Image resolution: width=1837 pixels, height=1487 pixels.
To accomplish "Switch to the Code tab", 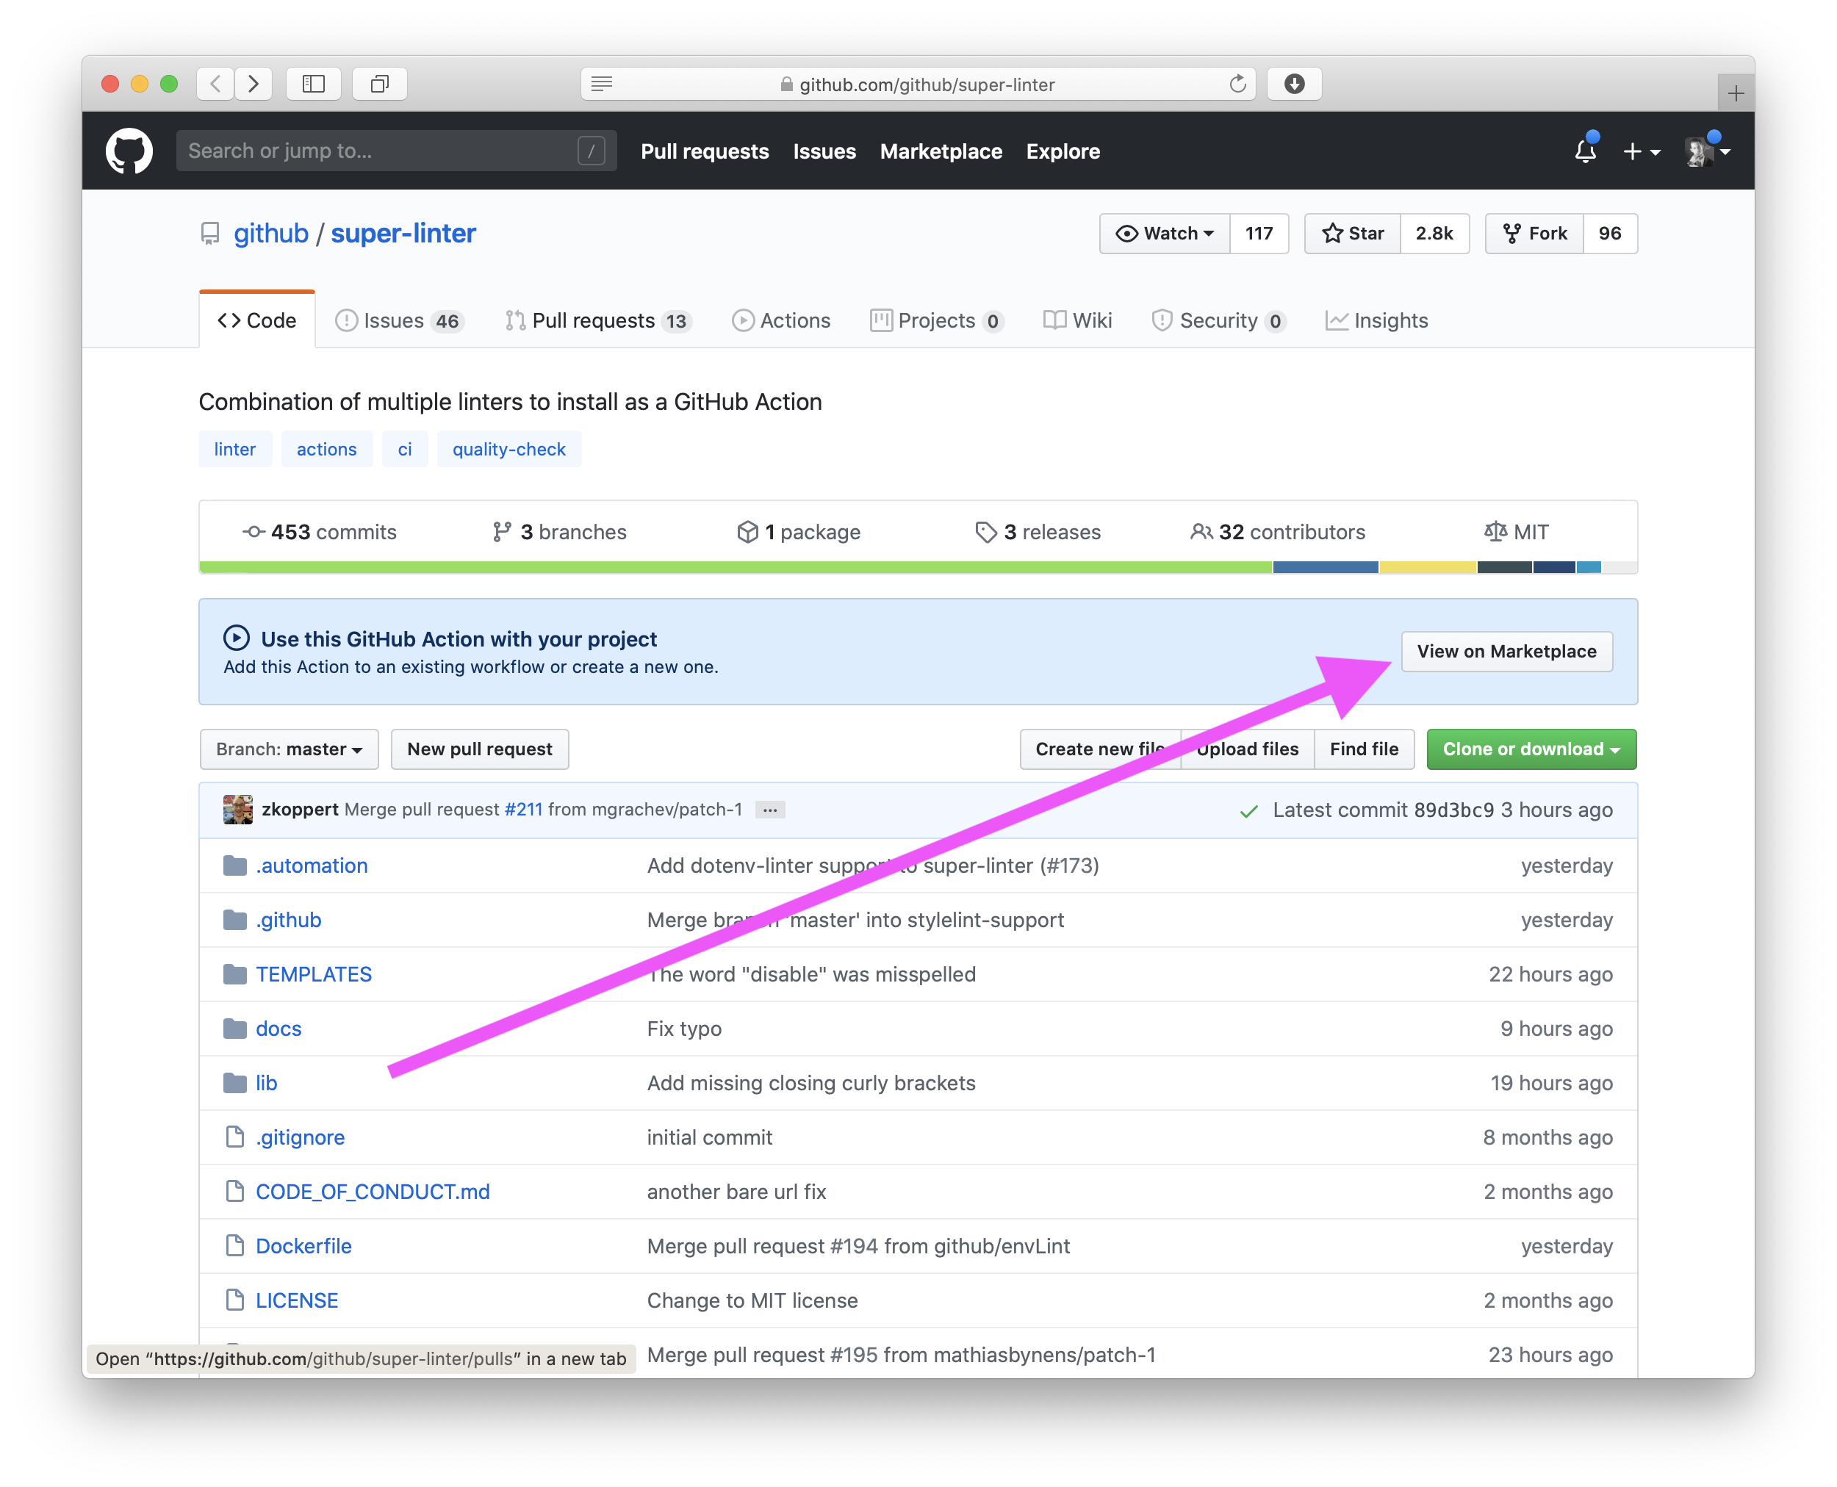I will click(x=257, y=320).
